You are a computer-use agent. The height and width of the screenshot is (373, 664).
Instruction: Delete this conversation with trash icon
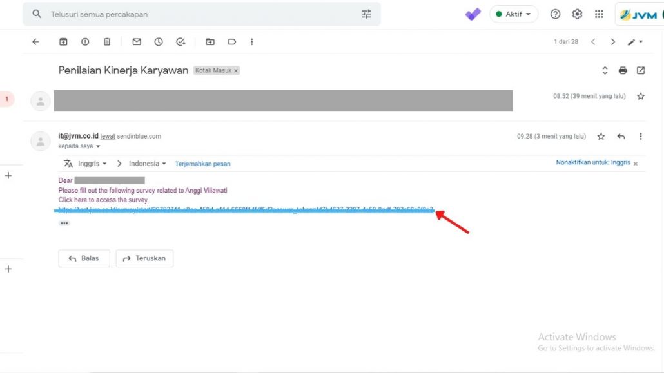(x=107, y=41)
